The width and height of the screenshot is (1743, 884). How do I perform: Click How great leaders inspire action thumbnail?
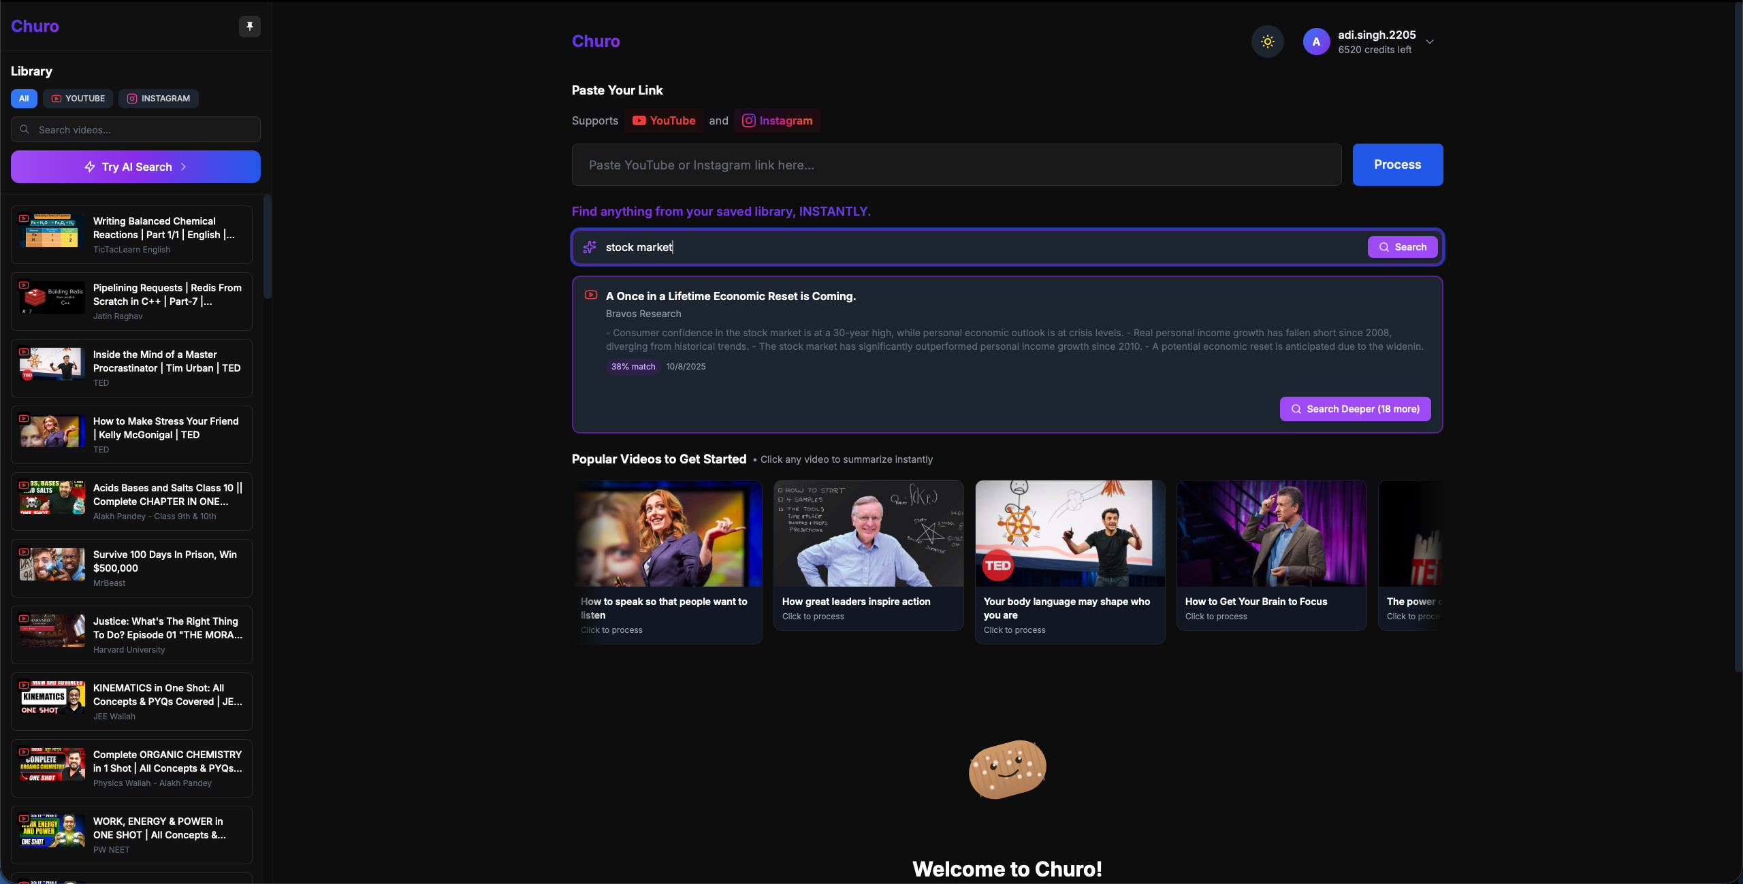tap(868, 534)
